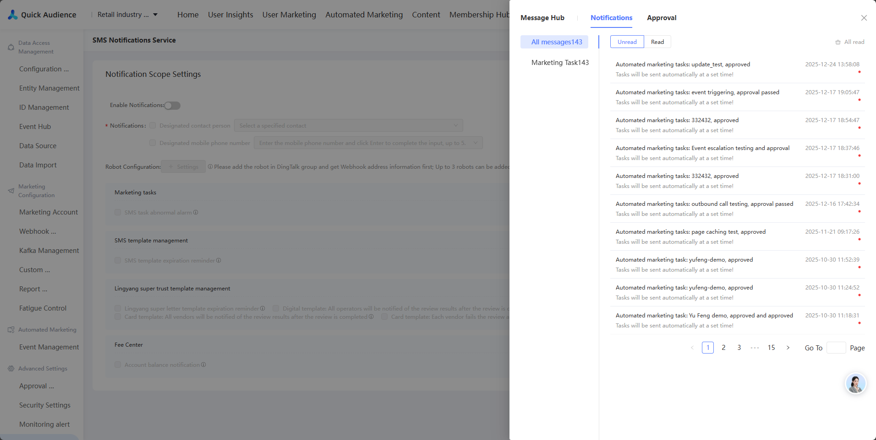Click the All read envelope icon
Screen dimensions: 876x440
[x=838, y=42]
